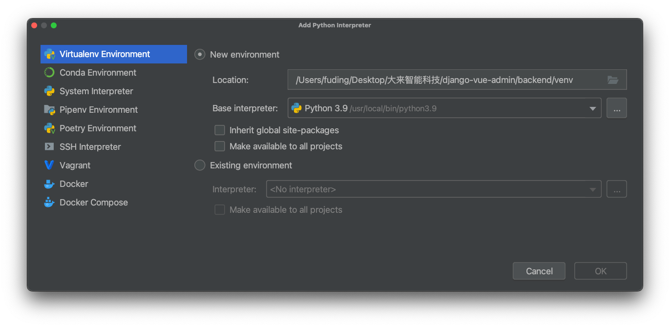Browse base interpreter with ellipsis button
The height and width of the screenshot is (327, 670).
[x=617, y=108]
